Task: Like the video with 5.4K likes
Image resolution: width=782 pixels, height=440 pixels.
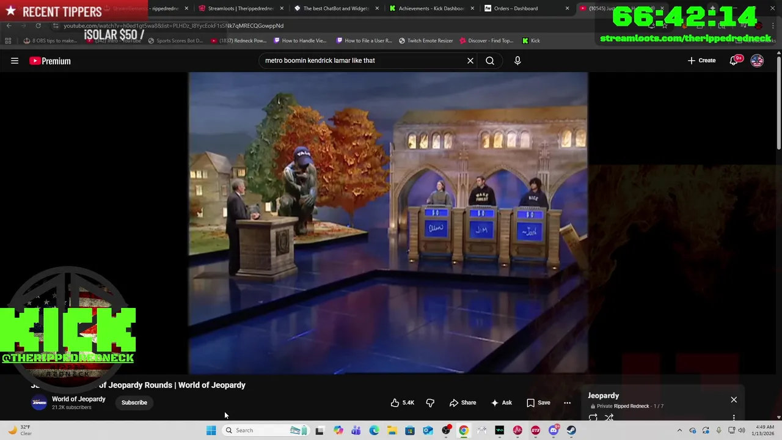Action: (402, 403)
